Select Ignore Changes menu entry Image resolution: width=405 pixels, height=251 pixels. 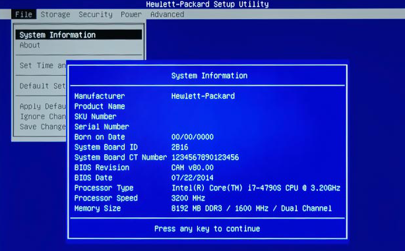pyautogui.click(x=43, y=117)
